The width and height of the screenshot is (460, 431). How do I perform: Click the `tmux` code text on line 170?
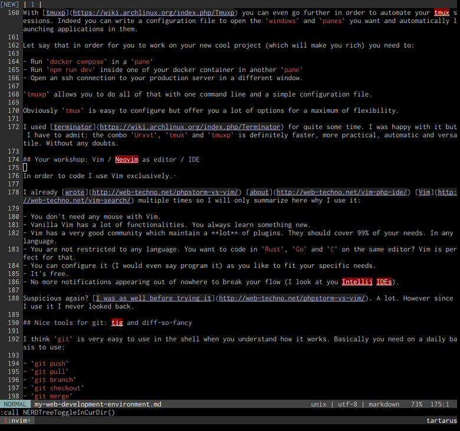[73, 111]
